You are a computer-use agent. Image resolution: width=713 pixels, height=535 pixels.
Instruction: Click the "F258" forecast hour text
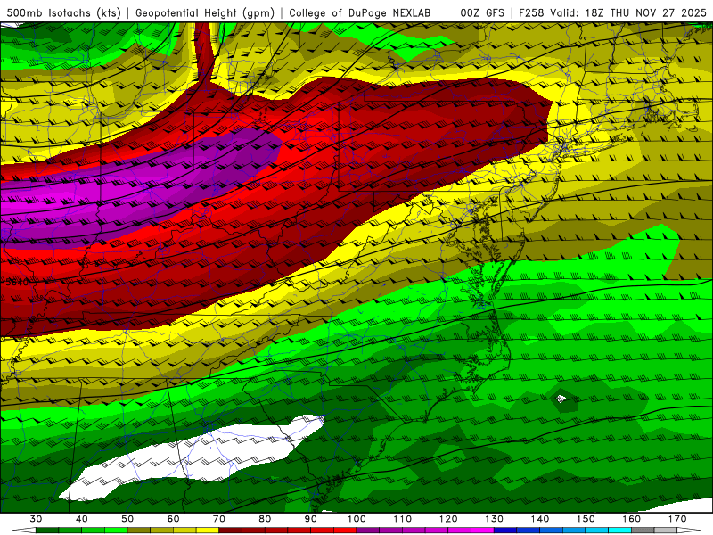tap(531, 13)
